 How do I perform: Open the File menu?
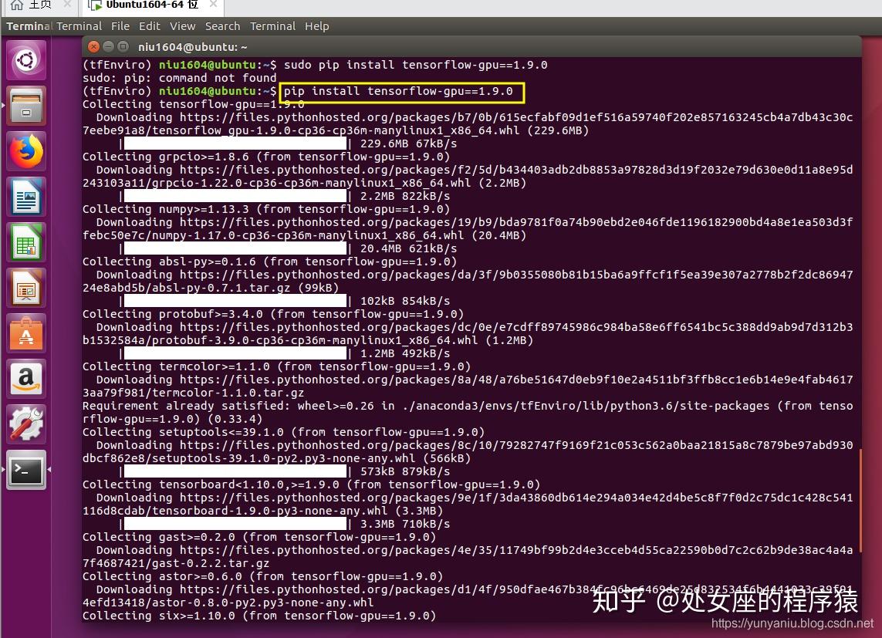(x=120, y=26)
